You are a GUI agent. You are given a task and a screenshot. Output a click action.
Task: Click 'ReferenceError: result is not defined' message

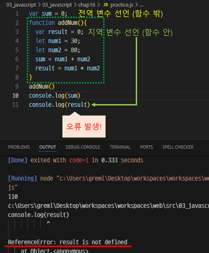pos(68,242)
